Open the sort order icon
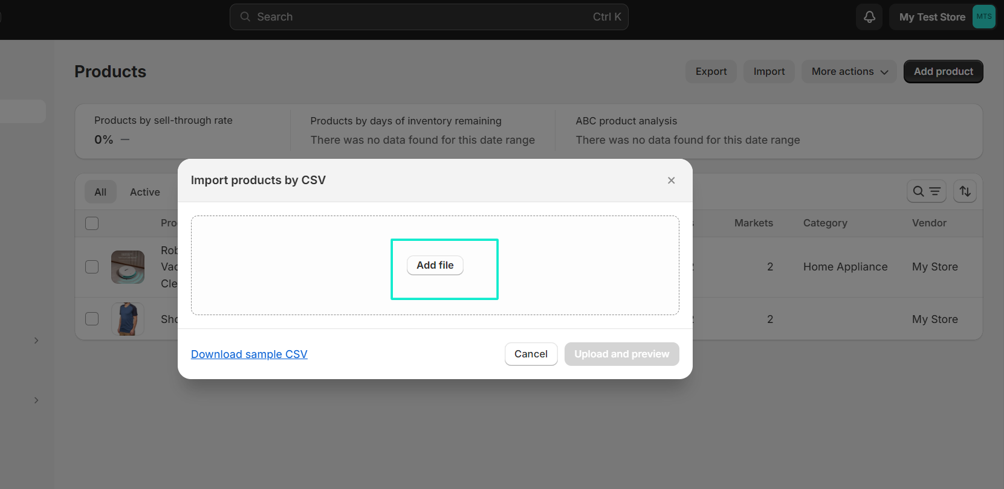1004x489 pixels. pos(965,191)
